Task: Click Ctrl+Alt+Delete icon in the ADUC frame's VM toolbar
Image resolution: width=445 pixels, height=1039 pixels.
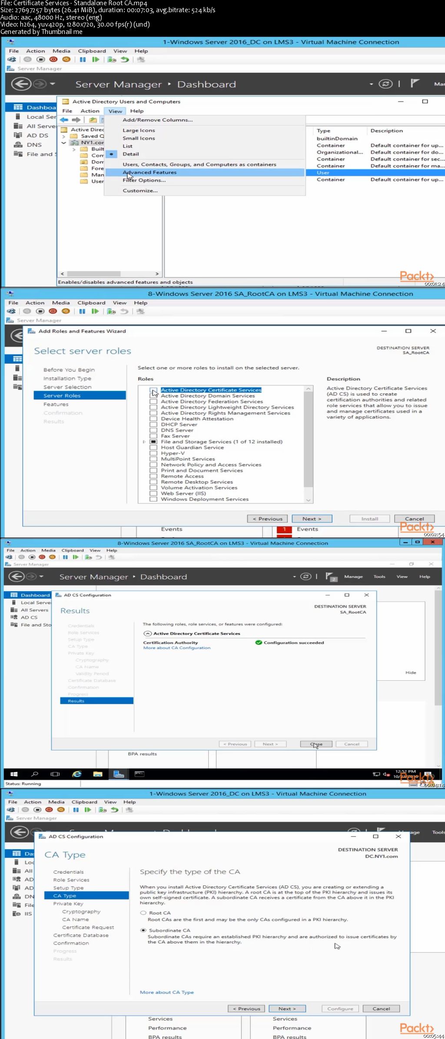Action: coord(12,60)
